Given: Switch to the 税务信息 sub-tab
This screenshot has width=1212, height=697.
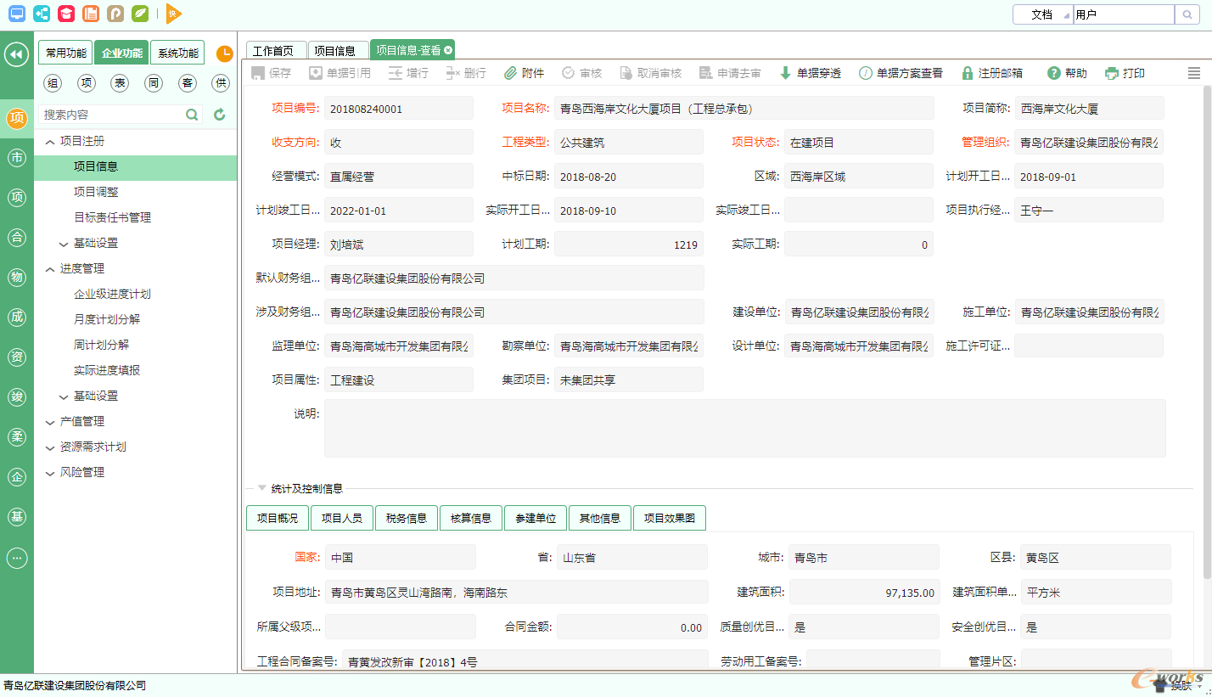Looking at the screenshot, I should [x=407, y=518].
